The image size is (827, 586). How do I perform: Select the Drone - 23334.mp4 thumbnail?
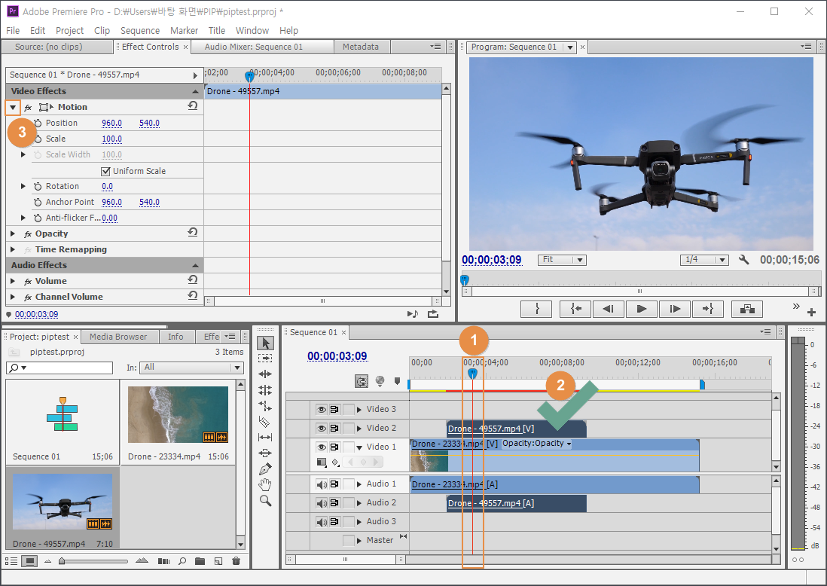point(178,414)
